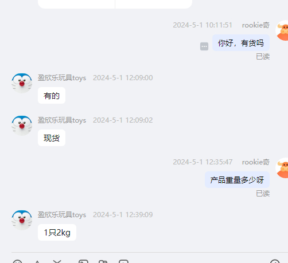
Task: Click the rookie奇 avatar beside 产品重量多少呀
Action: click(x=282, y=168)
